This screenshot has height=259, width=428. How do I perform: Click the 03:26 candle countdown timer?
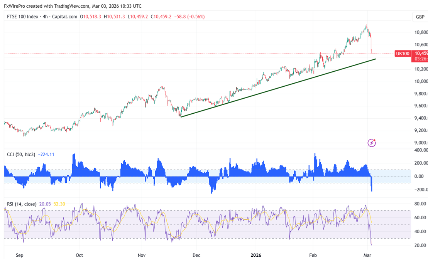point(421,59)
